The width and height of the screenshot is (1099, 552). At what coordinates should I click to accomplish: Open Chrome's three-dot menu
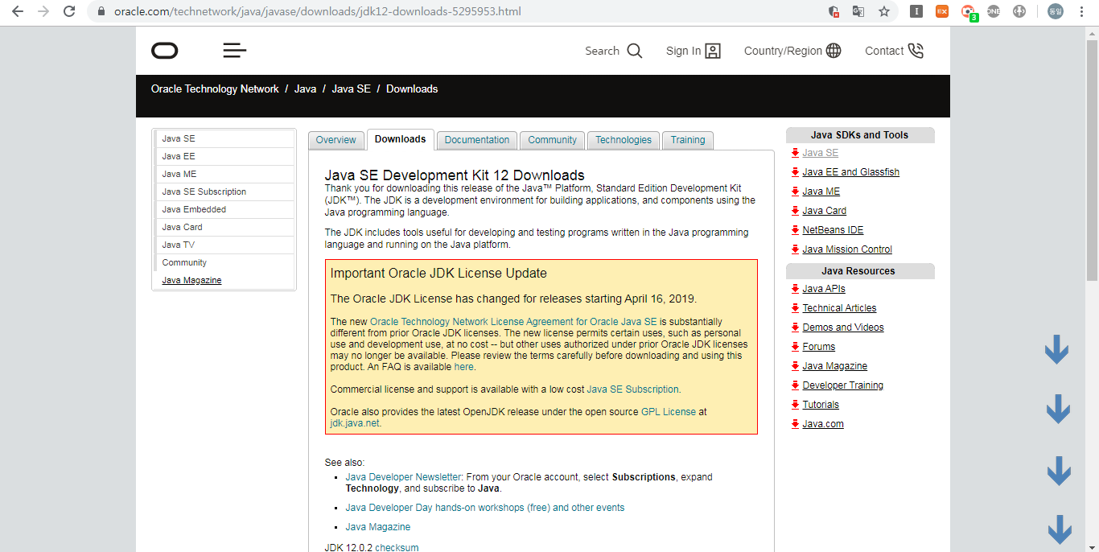coord(1082,11)
